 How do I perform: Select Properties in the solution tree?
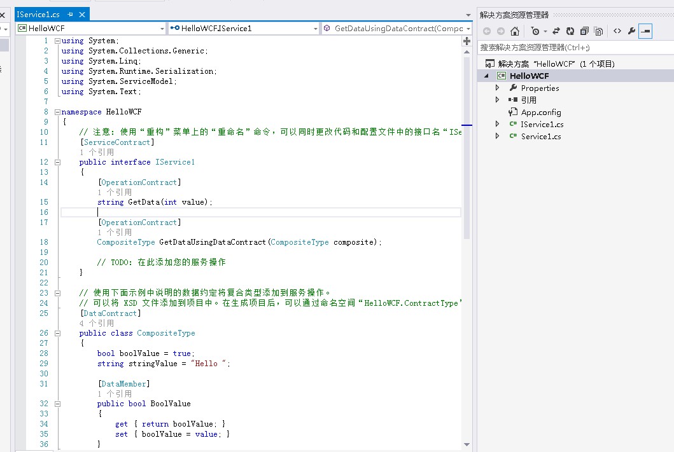click(x=540, y=88)
